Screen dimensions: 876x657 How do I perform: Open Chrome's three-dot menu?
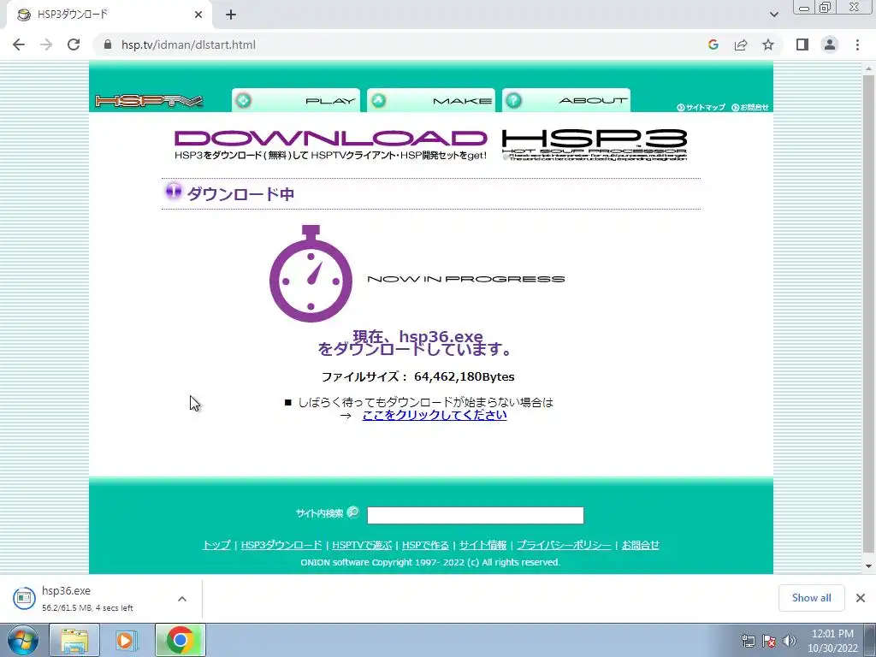857,44
